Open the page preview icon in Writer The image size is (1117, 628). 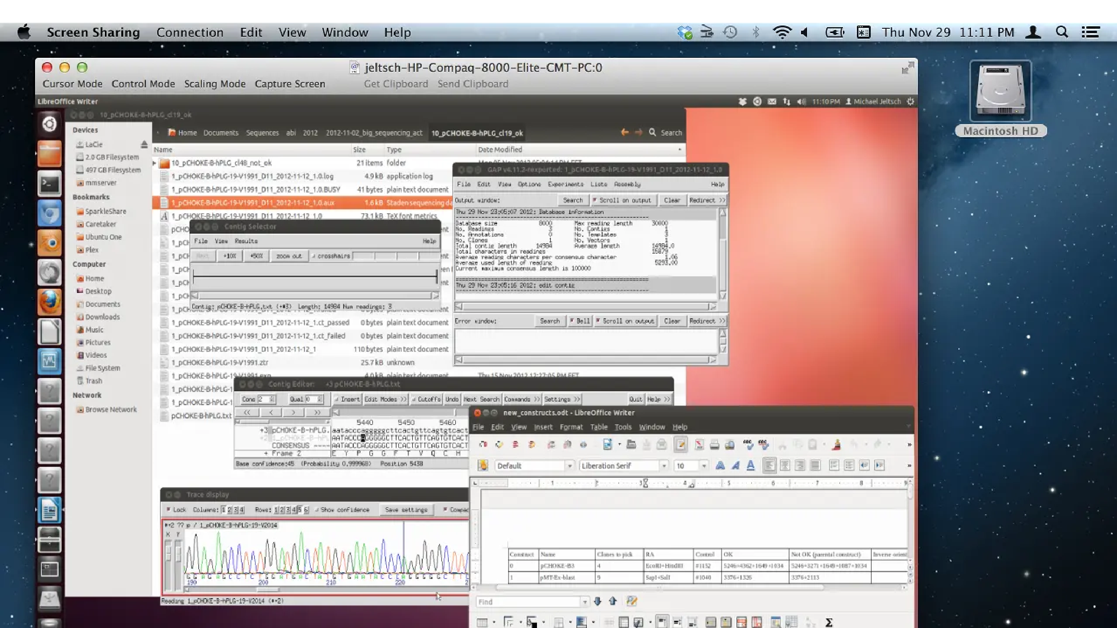pos(730,444)
